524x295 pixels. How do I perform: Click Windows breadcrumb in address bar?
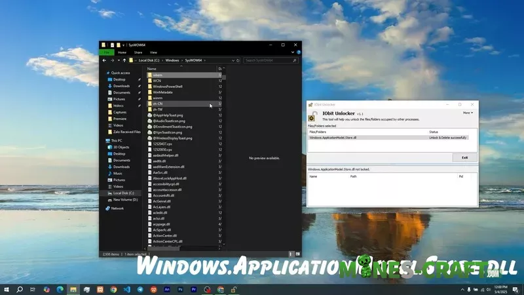[x=172, y=60]
